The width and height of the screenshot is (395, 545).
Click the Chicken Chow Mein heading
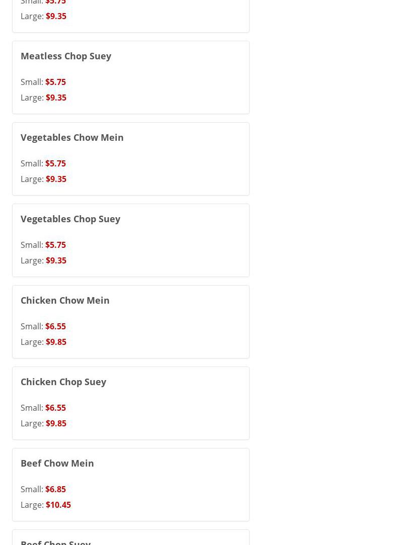click(x=65, y=300)
